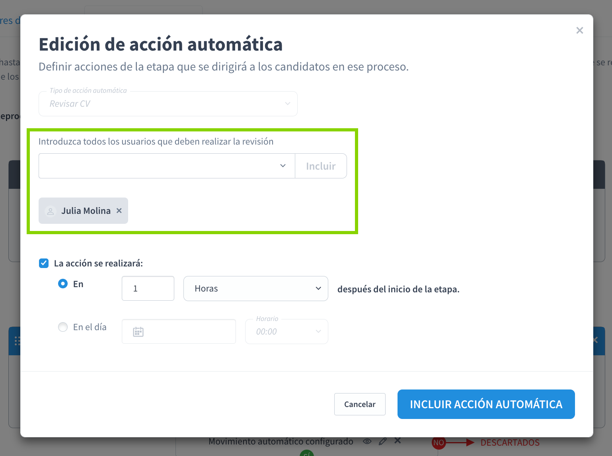Expand the Horas unit dropdown
This screenshot has width=612, height=456.
click(318, 288)
